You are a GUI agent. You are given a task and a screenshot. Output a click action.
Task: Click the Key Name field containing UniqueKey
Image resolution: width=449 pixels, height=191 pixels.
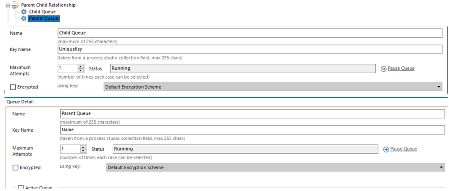click(250, 49)
